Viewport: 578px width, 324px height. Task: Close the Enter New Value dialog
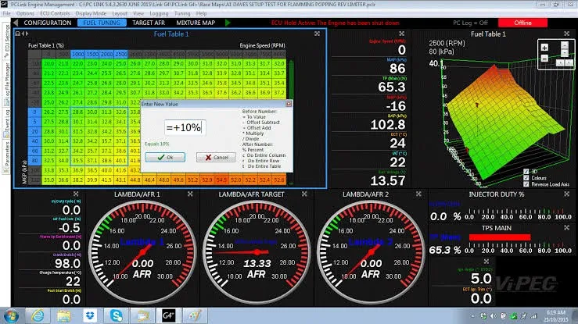(x=289, y=104)
